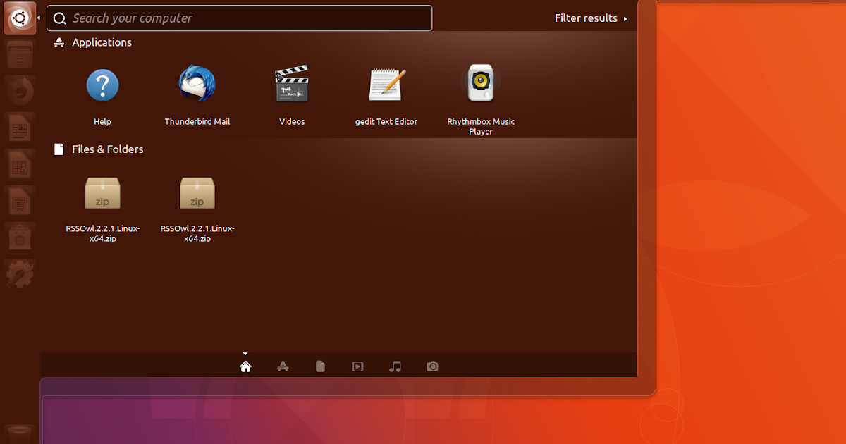The height and width of the screenshot is (444, 846).
Task: Open the second RSSOwl.2.2.1.Linux-x64.zip file
Action: (x=197, y=209)
